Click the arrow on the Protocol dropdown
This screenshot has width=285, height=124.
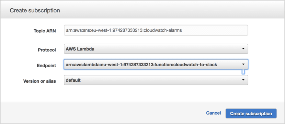243,49
